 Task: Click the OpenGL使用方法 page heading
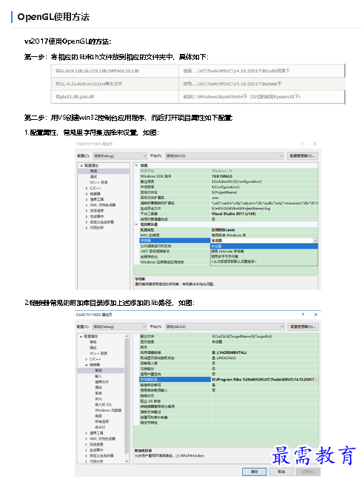point(53,16)
